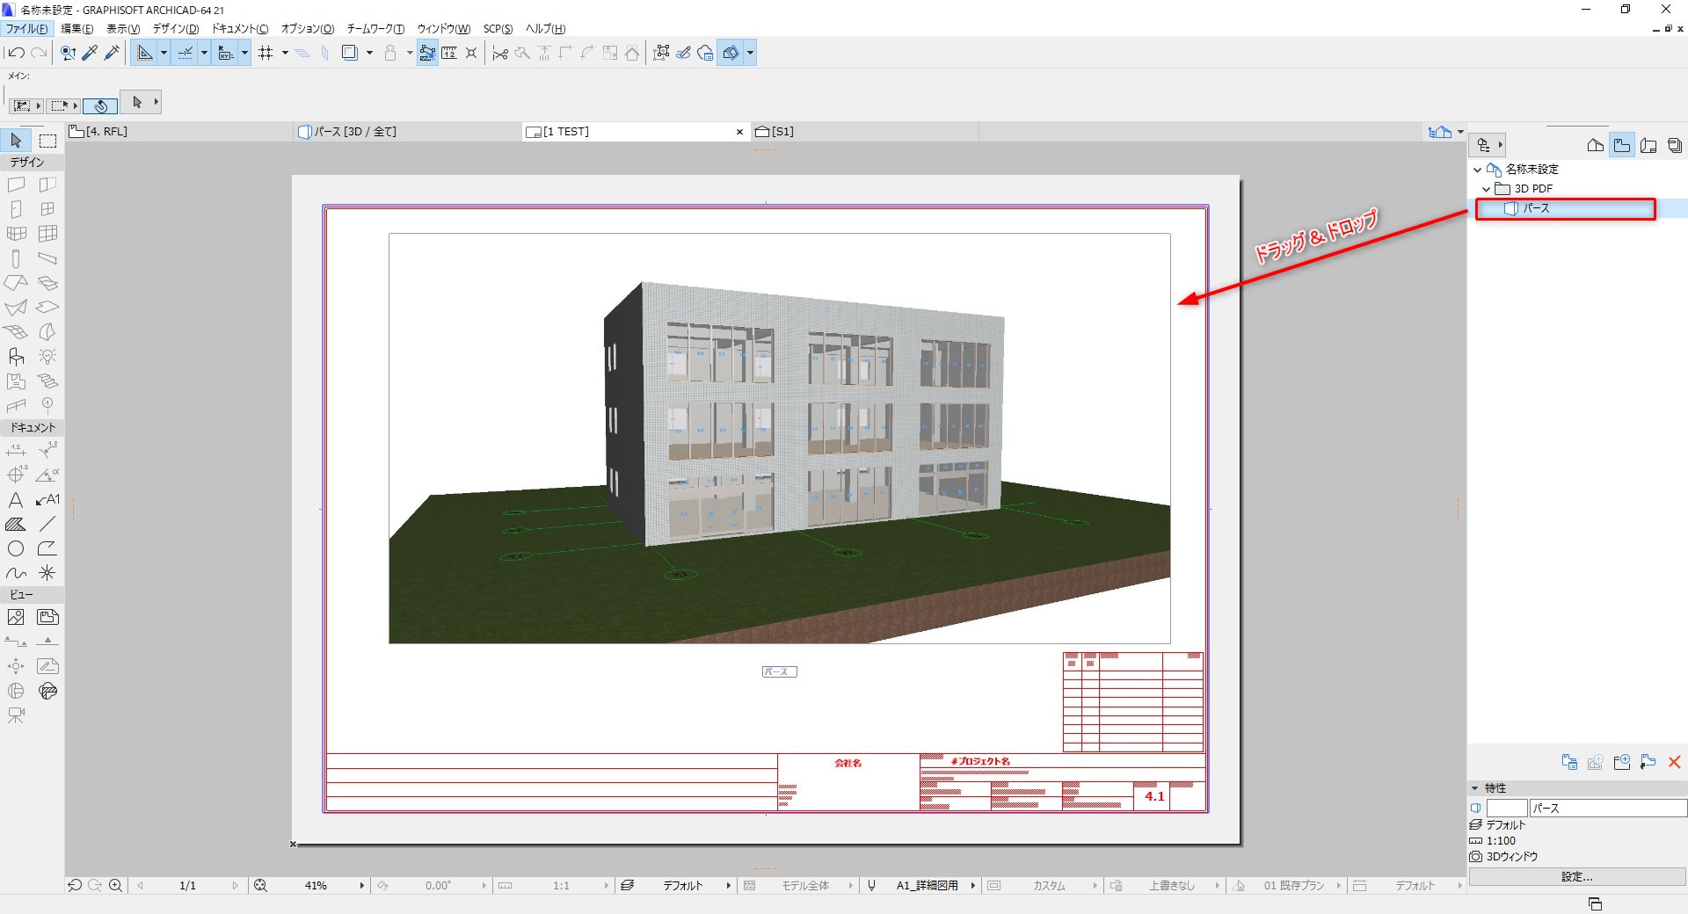
Task: Select the Inject Parameters syringe icon
Action: coord(112,53)
